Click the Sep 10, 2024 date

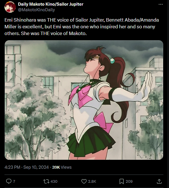tap(36, 167)
